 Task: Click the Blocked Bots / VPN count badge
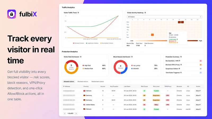tap(201, 61)
